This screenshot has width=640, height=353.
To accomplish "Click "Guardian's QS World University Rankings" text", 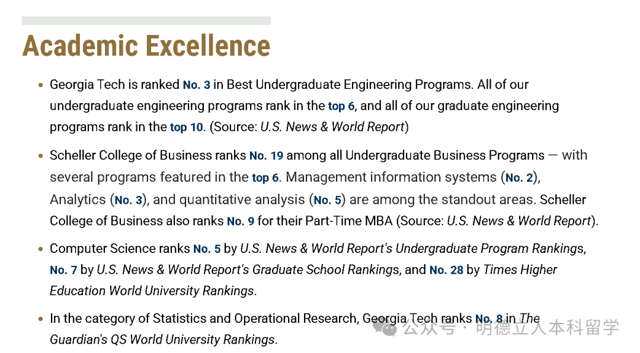I will coord(162,340).
